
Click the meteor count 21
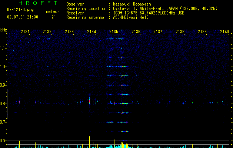54,17
